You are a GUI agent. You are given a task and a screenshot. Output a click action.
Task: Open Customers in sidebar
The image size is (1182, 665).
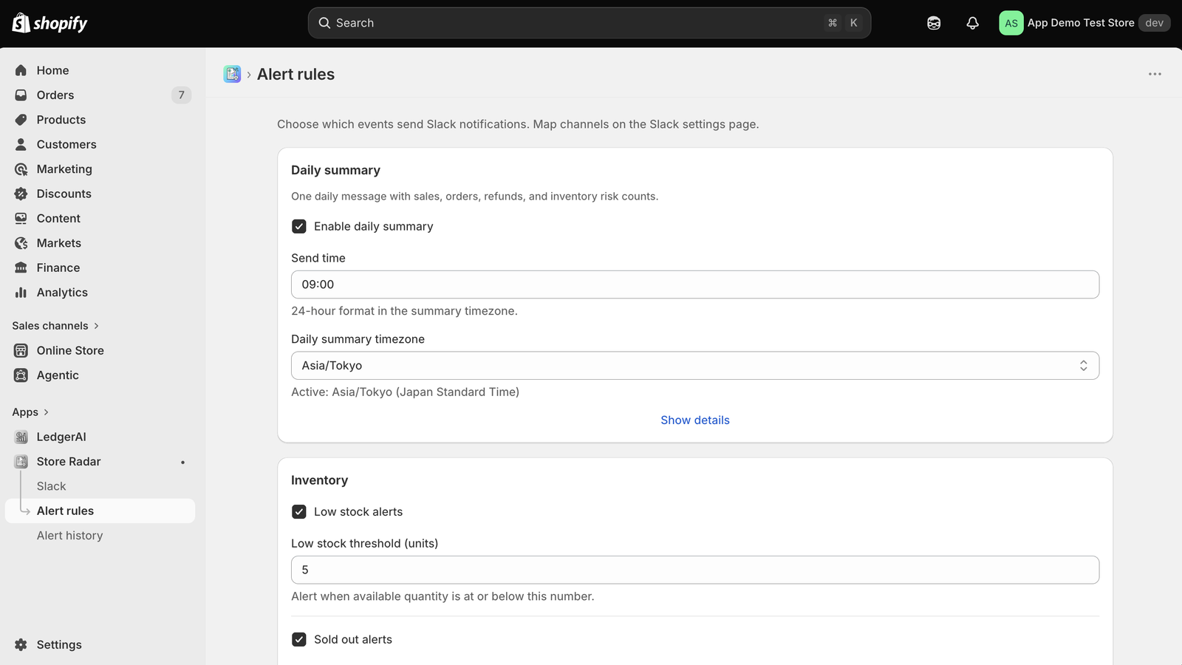pyautogui.click(x=66, y=144)
